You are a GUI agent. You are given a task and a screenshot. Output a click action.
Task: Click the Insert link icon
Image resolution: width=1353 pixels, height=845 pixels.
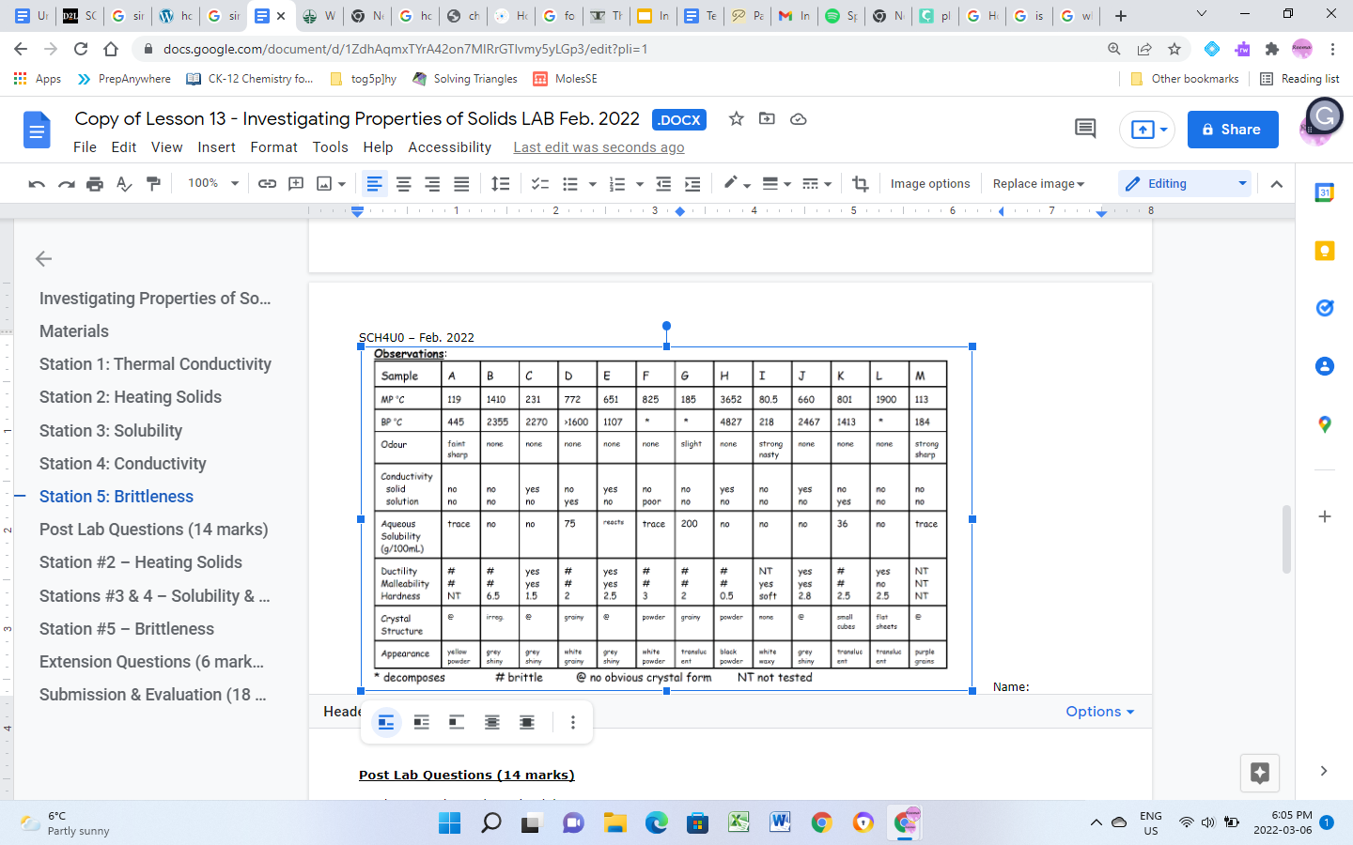(267, 184)
